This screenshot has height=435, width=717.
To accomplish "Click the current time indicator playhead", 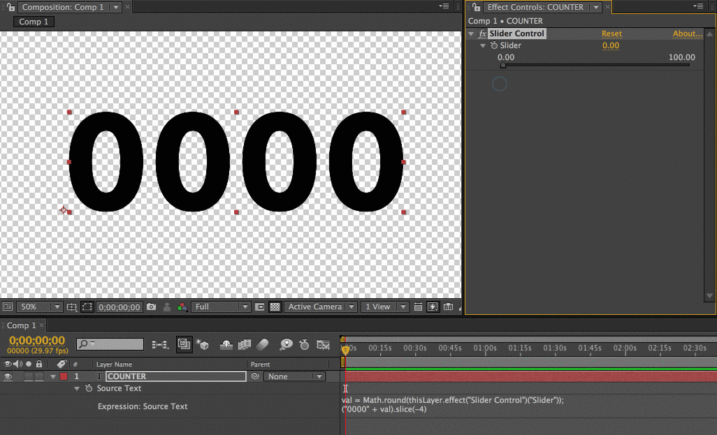I will (345, 350).
